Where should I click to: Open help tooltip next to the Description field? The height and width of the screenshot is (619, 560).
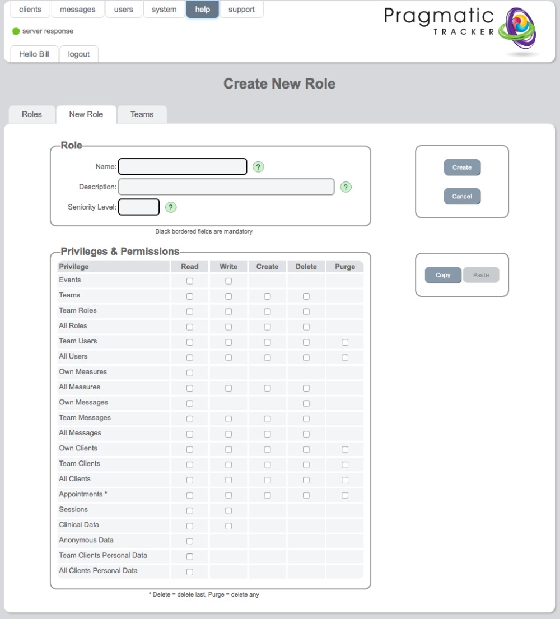[346, 187]
